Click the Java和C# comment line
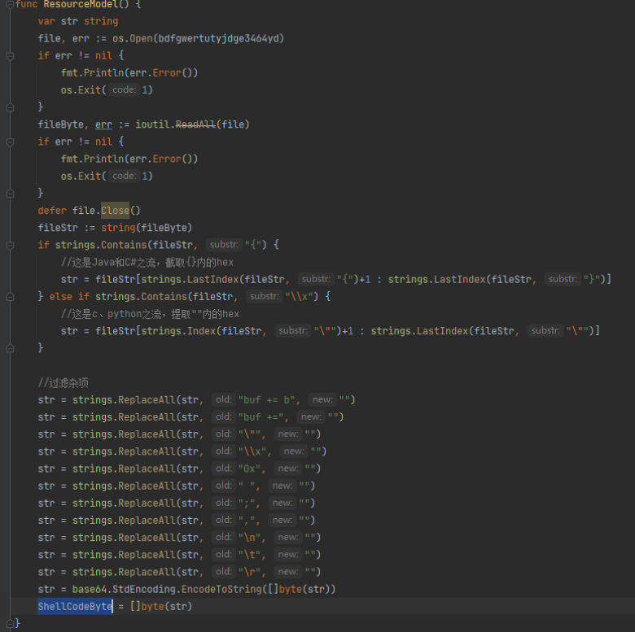This screenshot has width=635, height=632. pos(147,263)
